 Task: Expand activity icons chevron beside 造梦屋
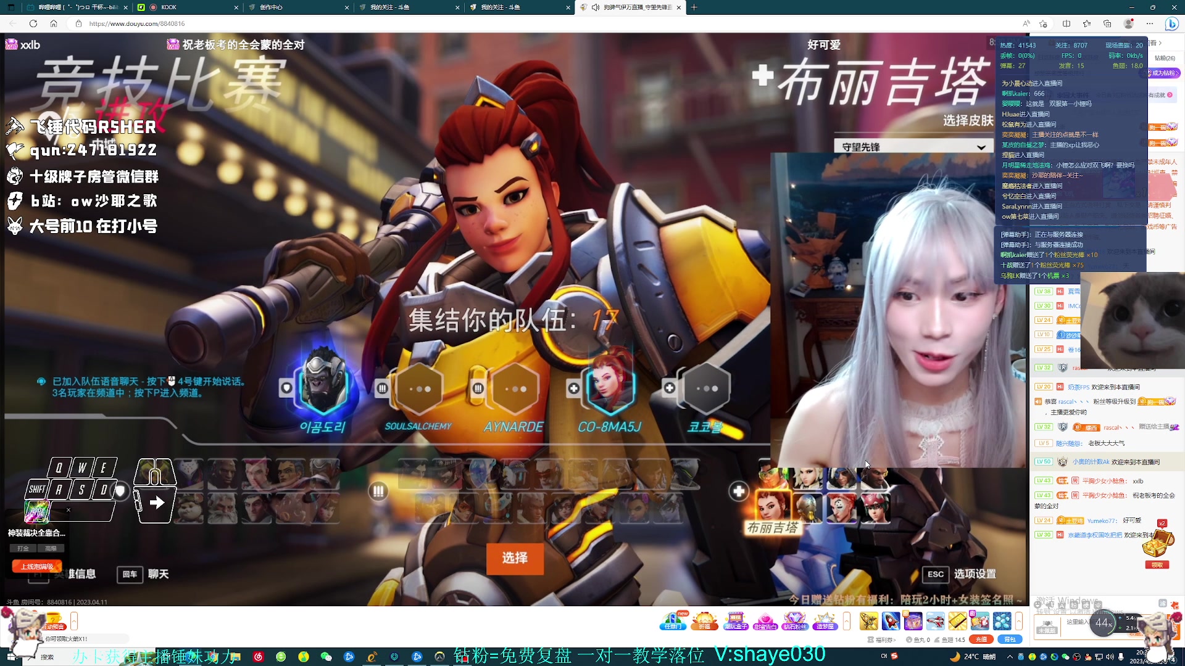pos(847,621)
